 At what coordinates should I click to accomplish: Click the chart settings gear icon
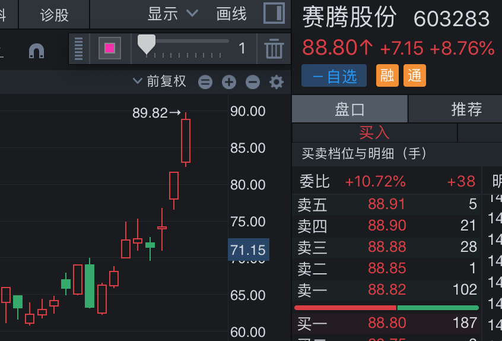coord(277,82)
